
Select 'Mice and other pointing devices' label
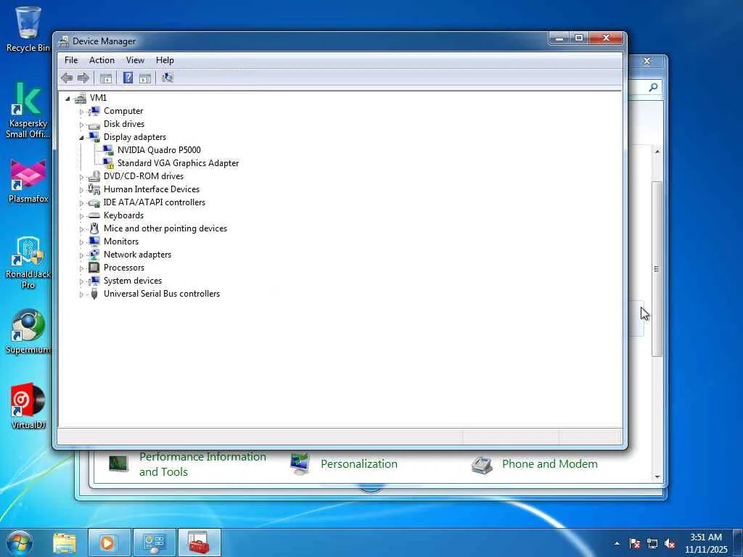tap(165, 228)
